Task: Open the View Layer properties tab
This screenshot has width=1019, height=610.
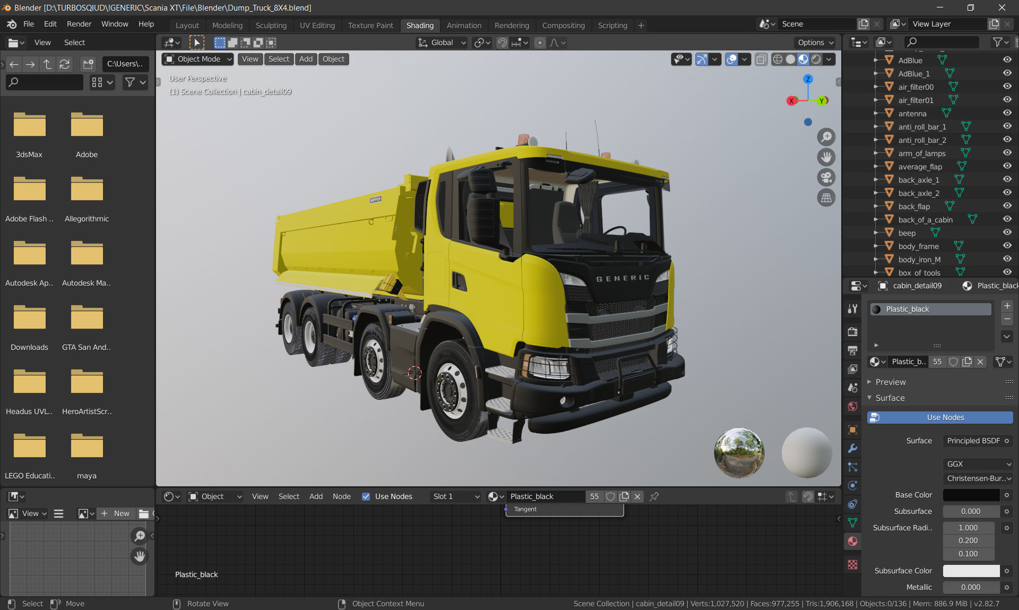Action: click(x=852, y=369)
